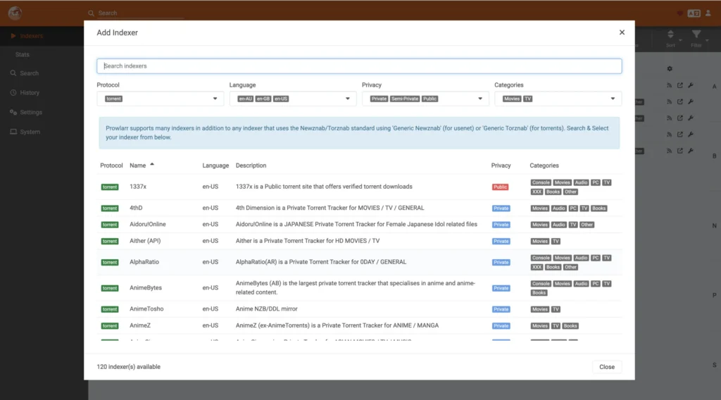The image size is (721, 400).
Task: Close the Add Indexer dialog with the X
Action: [622, 32]
